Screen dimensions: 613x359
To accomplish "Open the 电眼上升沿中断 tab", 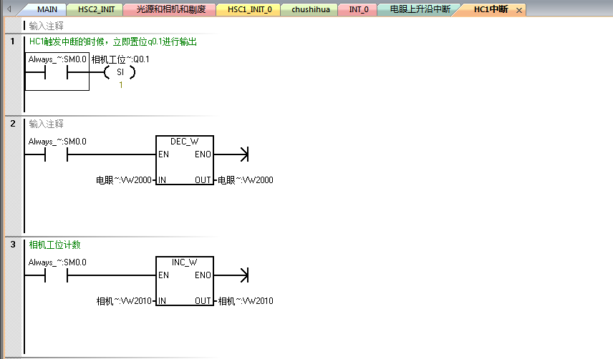I will click(x=420, y=10).
